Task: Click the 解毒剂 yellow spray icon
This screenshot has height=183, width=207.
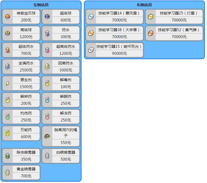Action: click(47, 83)
